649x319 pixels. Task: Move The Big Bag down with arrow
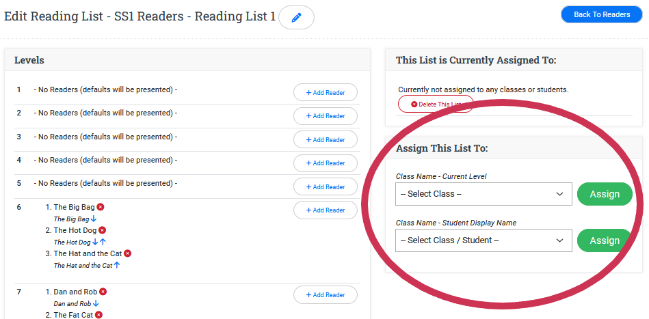tap(94, 219)
